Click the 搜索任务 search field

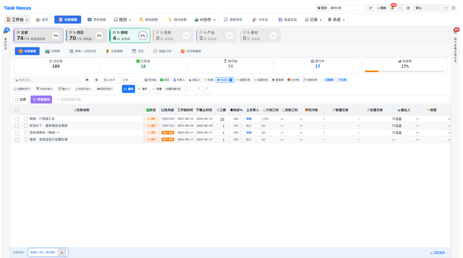click(x=47, y=80)
